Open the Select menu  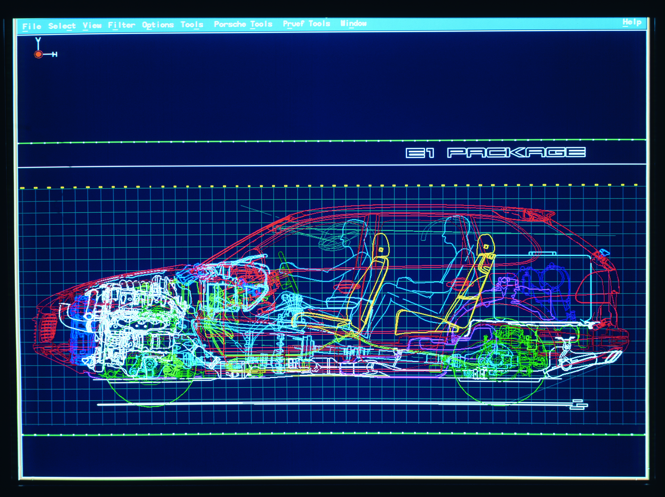click(x=62, y=26)
